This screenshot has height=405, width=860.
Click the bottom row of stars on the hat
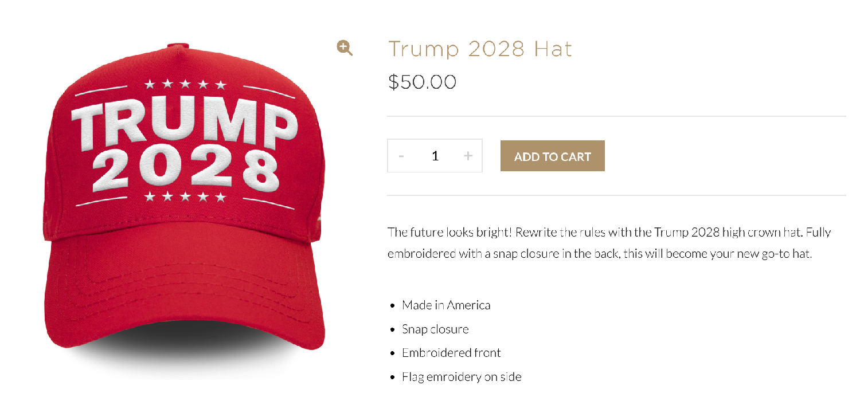tap(185, 197)
